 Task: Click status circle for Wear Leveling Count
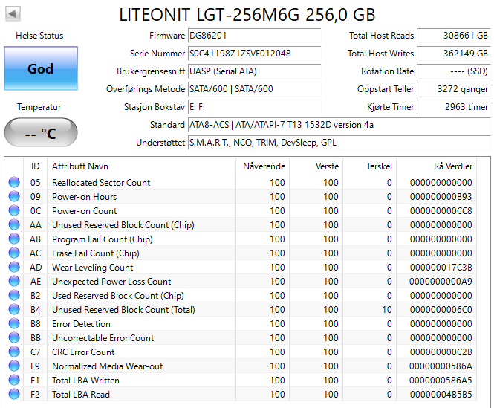tap(14, 267)
